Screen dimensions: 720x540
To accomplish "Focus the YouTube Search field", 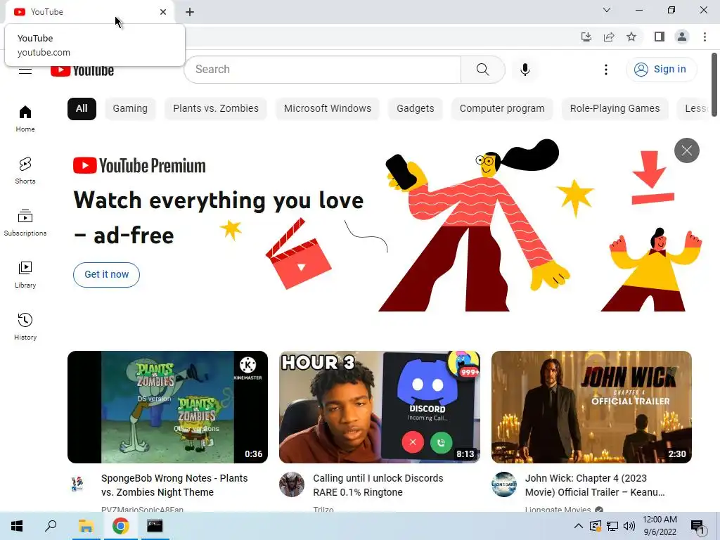I will tap(322, 70).
